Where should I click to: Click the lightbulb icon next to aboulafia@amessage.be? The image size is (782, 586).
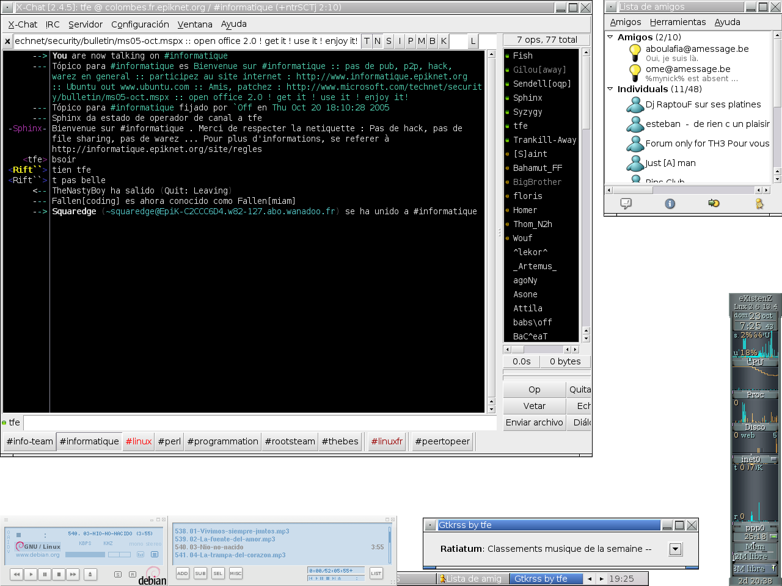(635, 53)
